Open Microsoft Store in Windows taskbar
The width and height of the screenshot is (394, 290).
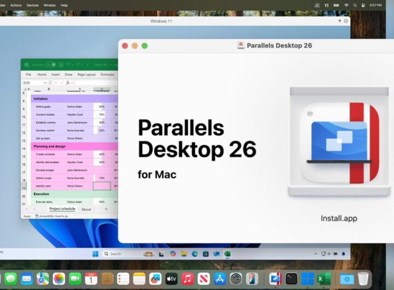(206, 254)
